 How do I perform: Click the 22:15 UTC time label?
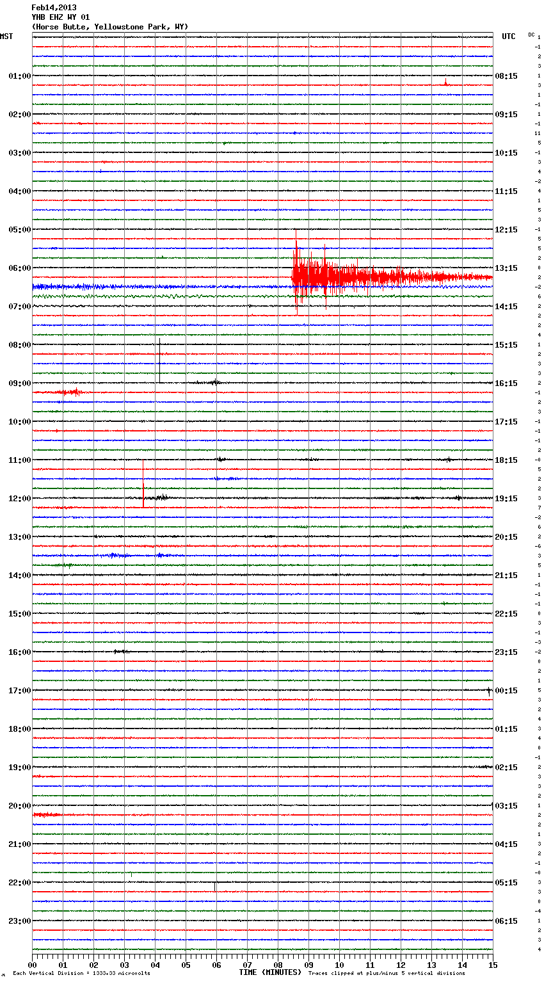click(x=506, y=614)
